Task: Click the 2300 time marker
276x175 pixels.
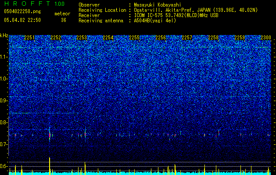Action: (266, 38)
